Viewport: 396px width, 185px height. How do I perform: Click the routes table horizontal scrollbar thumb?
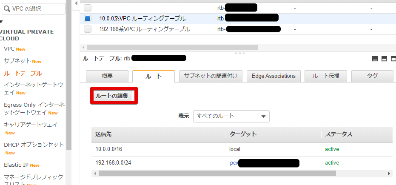[x=217, y=174]
